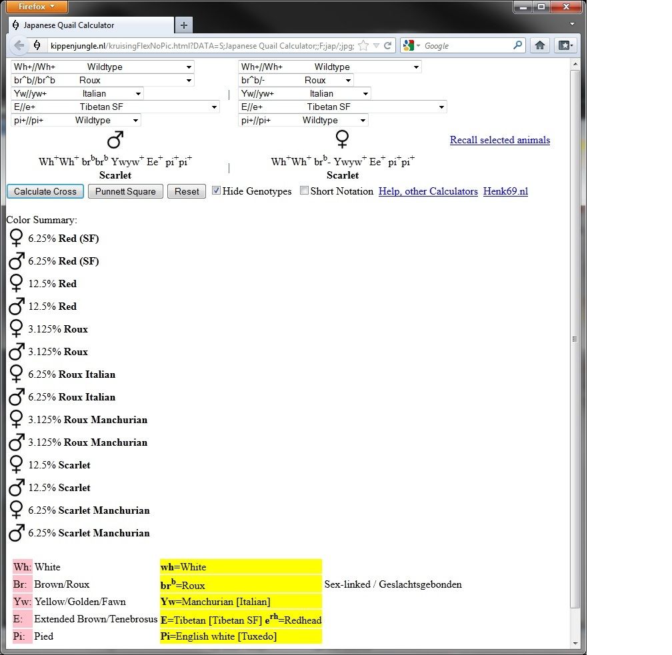The width and height of the screenshot is (672, 655).
Task: Click the Google search engine icon
Action: tap(409, 46)
